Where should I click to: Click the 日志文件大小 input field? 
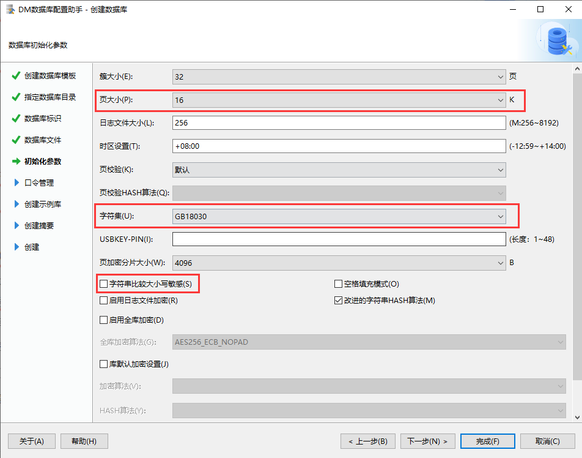tap(339, 123)
